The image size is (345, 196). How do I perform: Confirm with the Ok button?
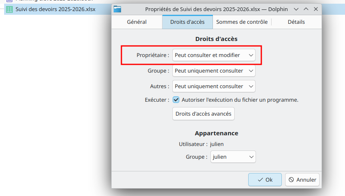[265, 180]
